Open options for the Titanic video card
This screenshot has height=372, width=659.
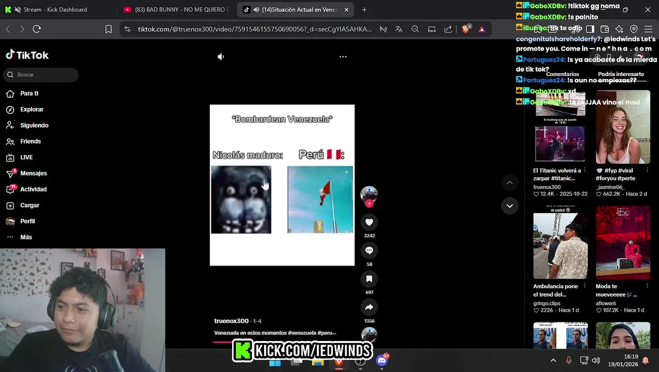coord(585,170)
